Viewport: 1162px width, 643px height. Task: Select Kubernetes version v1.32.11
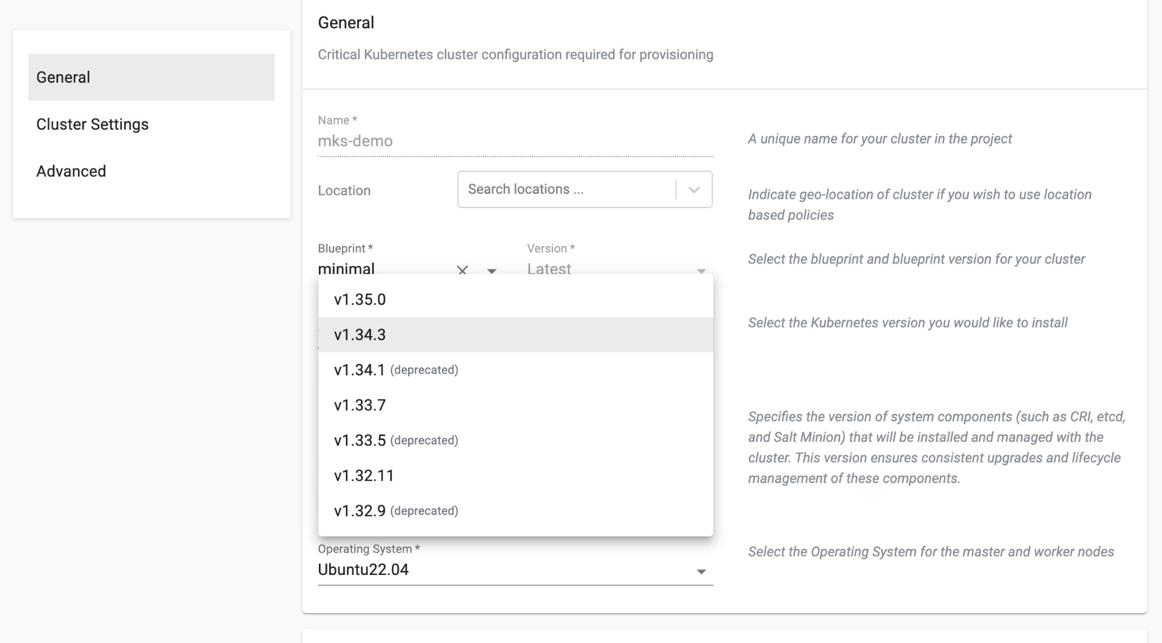(x=364, y=475)
